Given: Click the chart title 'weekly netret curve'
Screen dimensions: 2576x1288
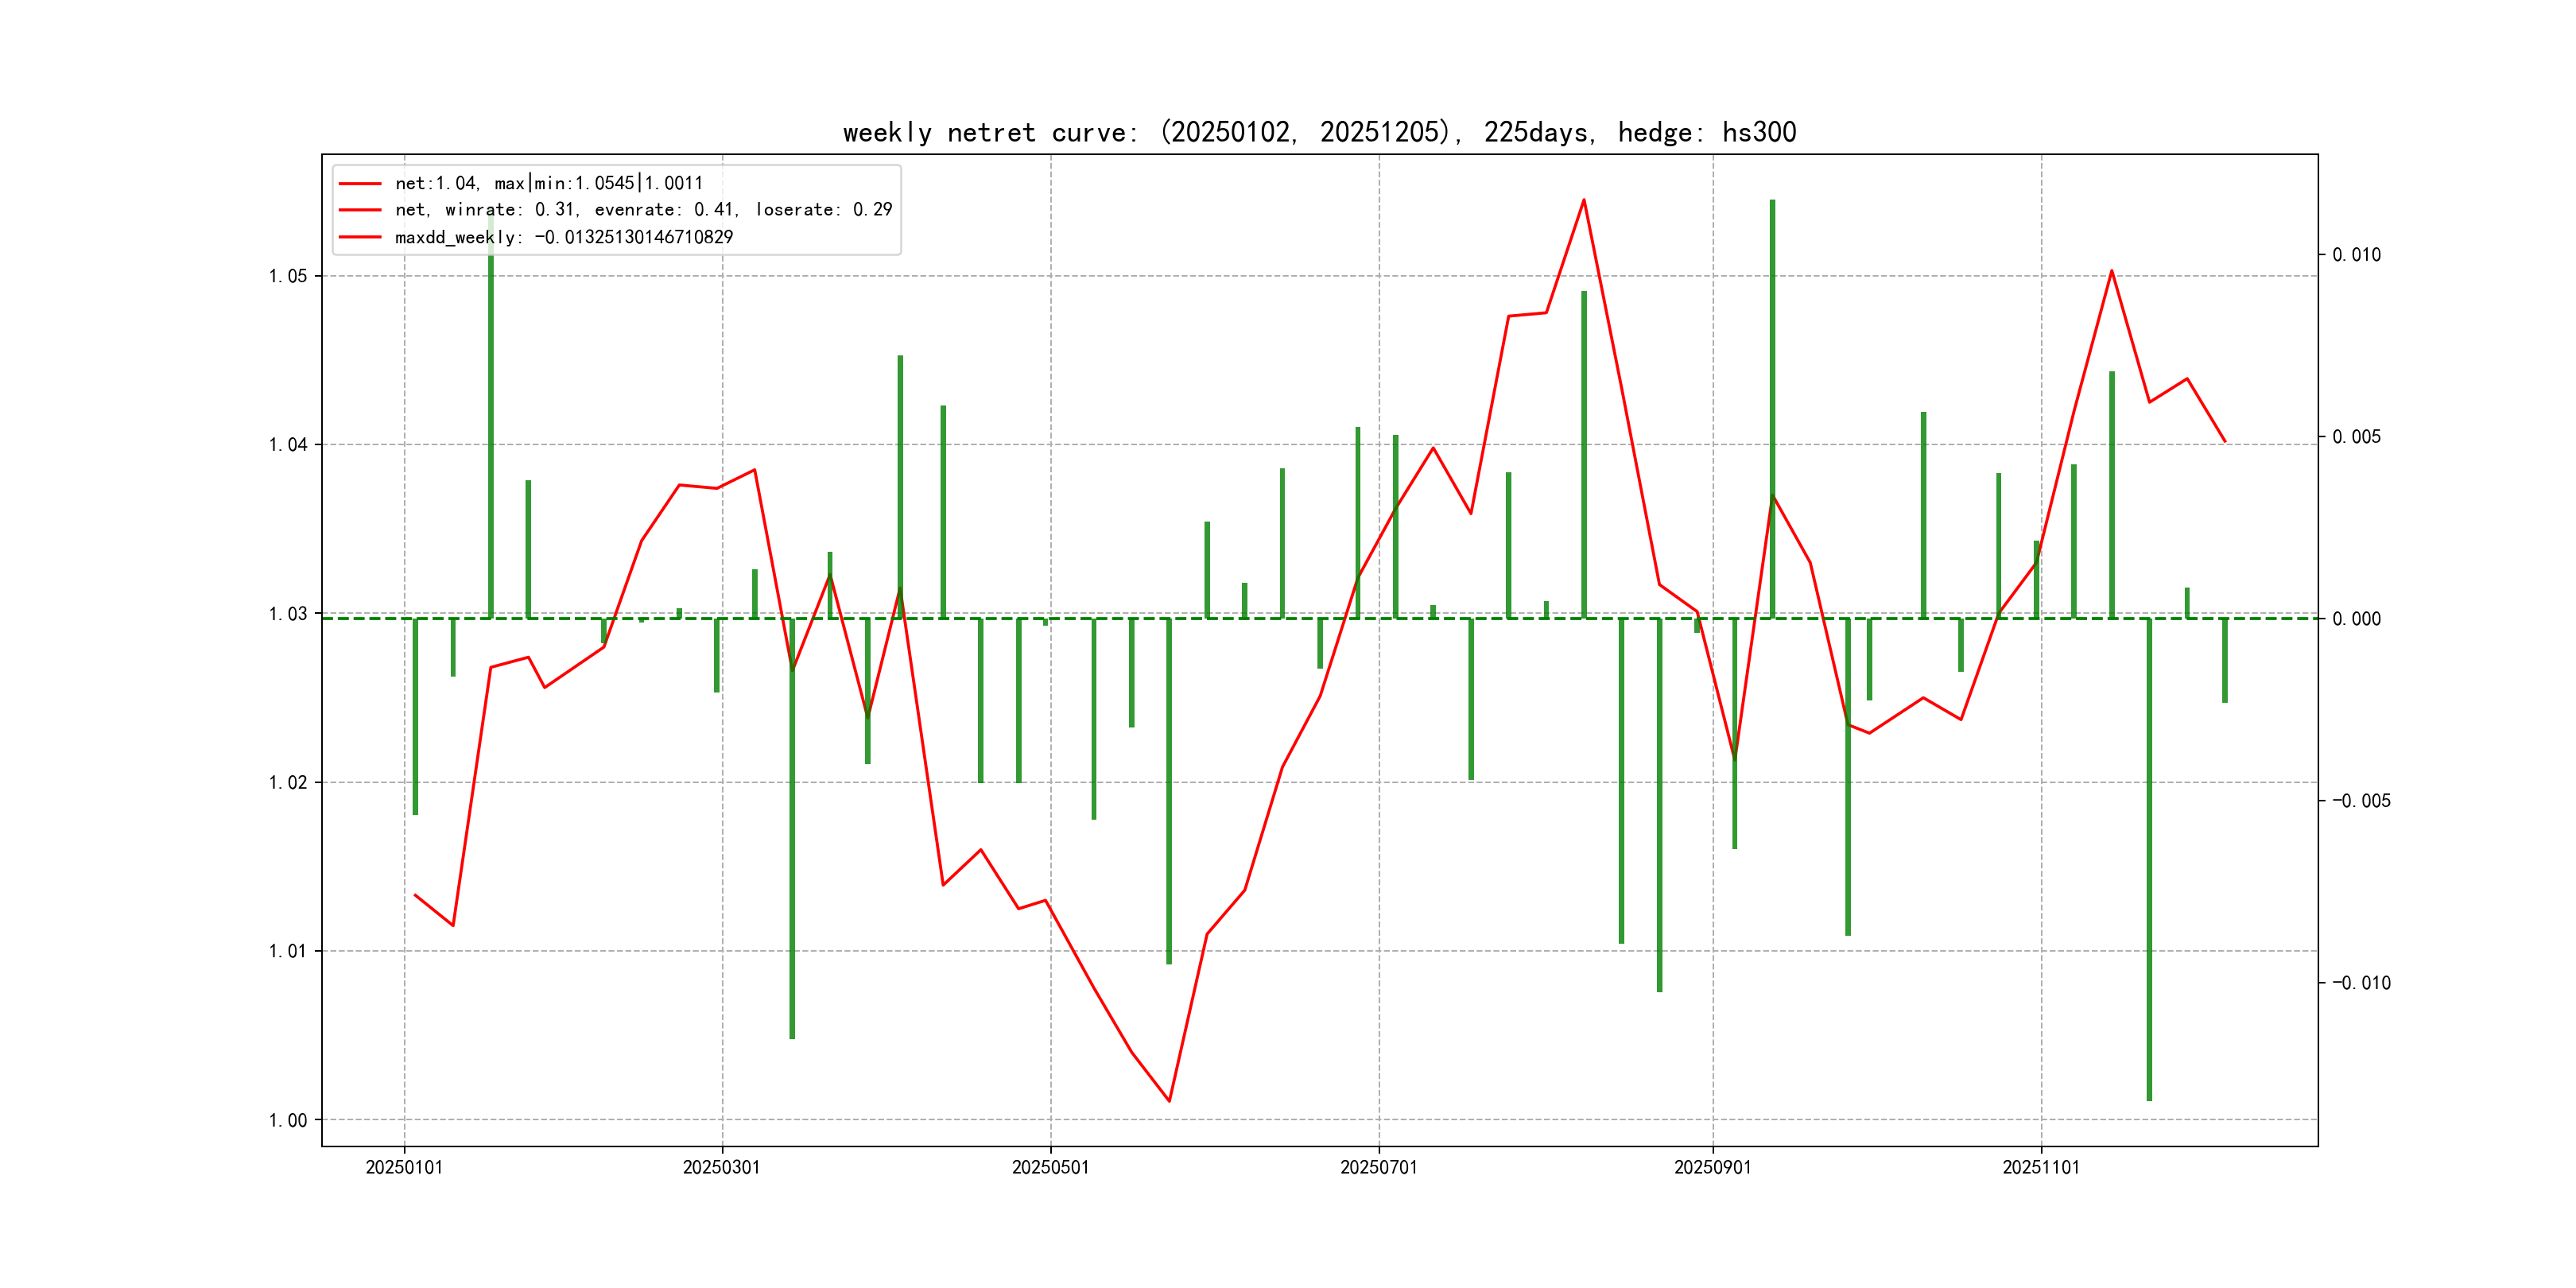Looking at the screenshot, I should tap(1319, 132).
